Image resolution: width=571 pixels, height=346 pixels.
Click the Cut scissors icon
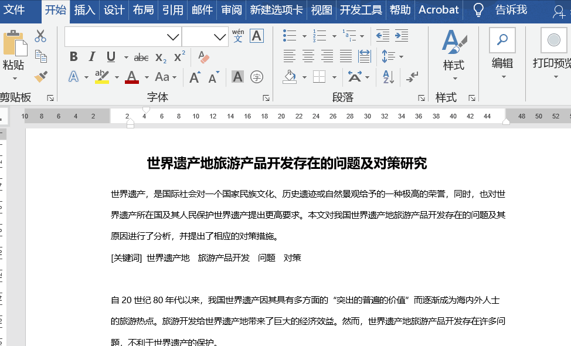[40, 36]
